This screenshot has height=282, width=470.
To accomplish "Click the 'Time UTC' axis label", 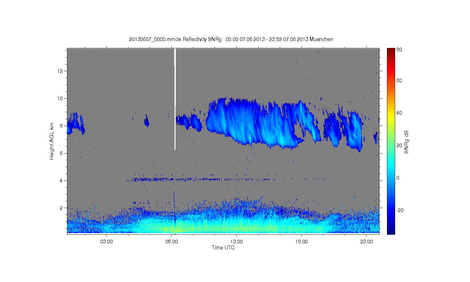I will [x=223, y=248].
